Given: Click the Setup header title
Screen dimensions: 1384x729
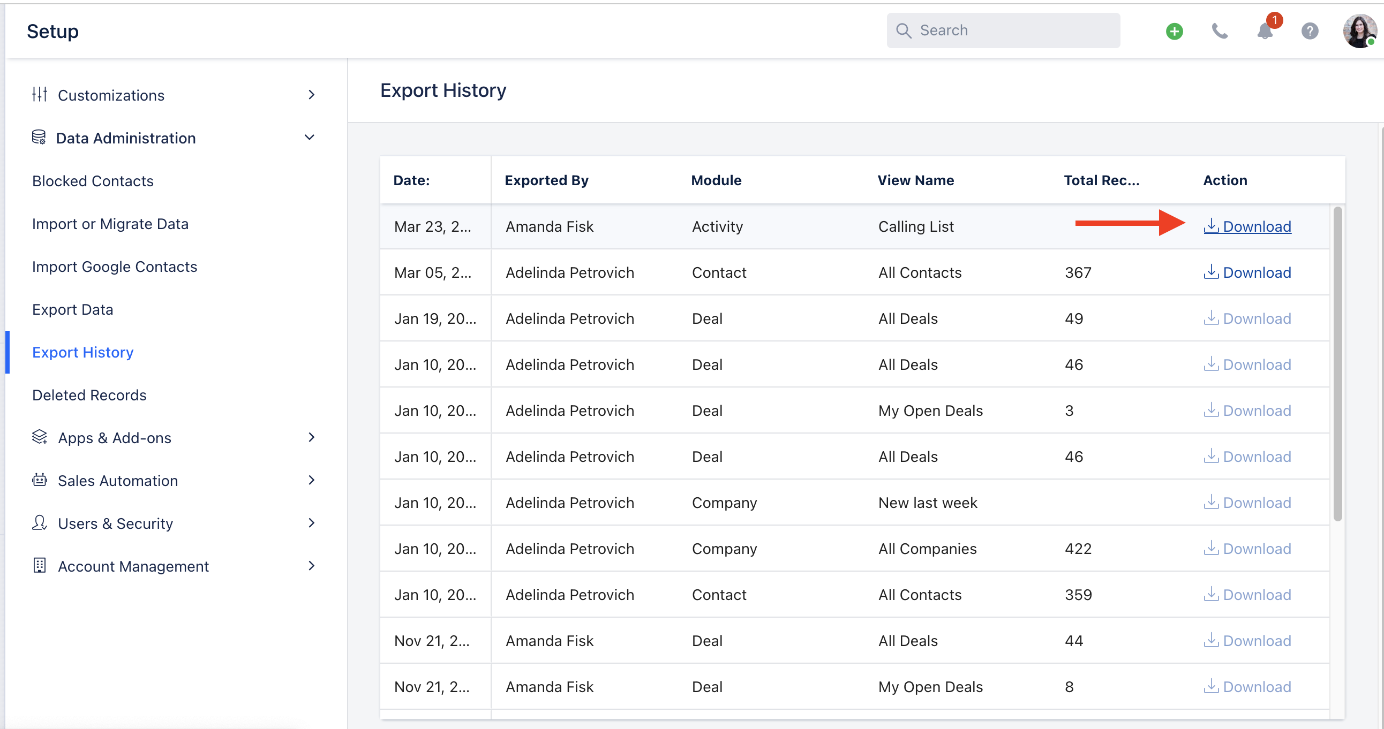Looking at the screenshot, I should [x=52, y=31].
